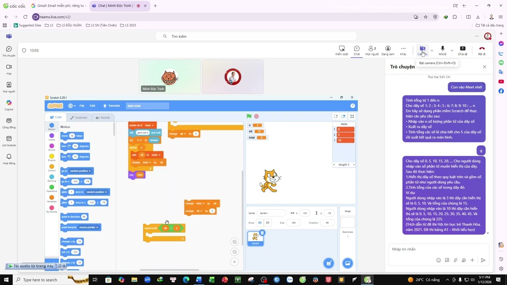The width and height of the screenshot is (507, 285).
Task: Select the Looks block category
Action: coord(51,137)
